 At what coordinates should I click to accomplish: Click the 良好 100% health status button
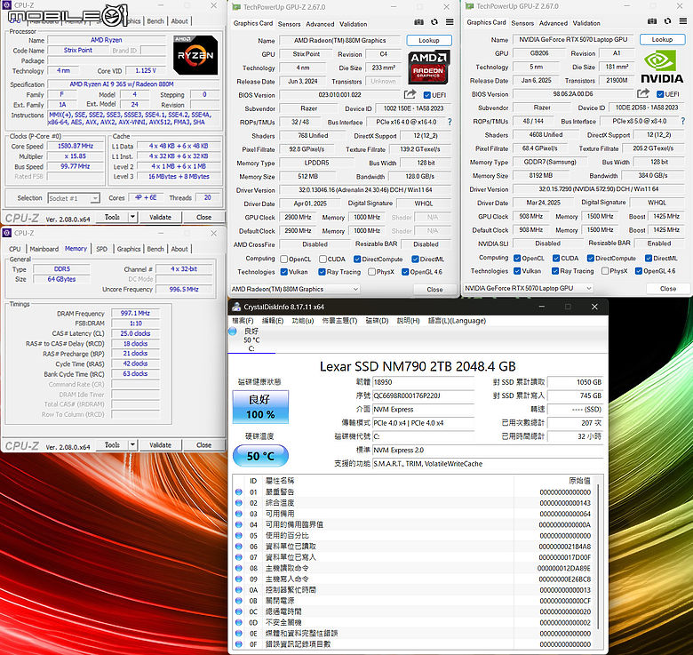point(260,407)
